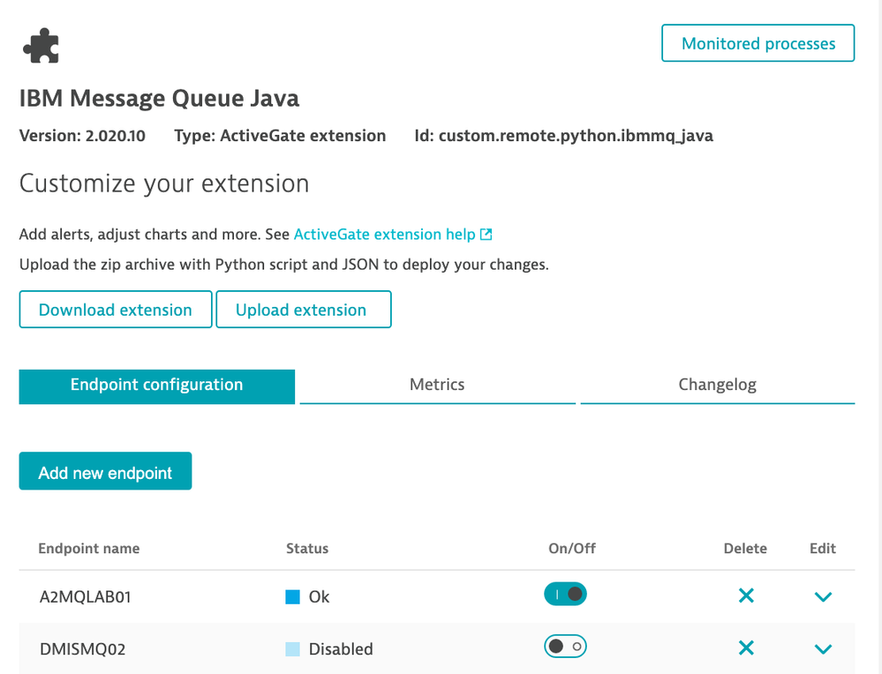This screenshot has width=882, height=674.
Task: Open the Monitored processes page
Action: coord(758,43)
